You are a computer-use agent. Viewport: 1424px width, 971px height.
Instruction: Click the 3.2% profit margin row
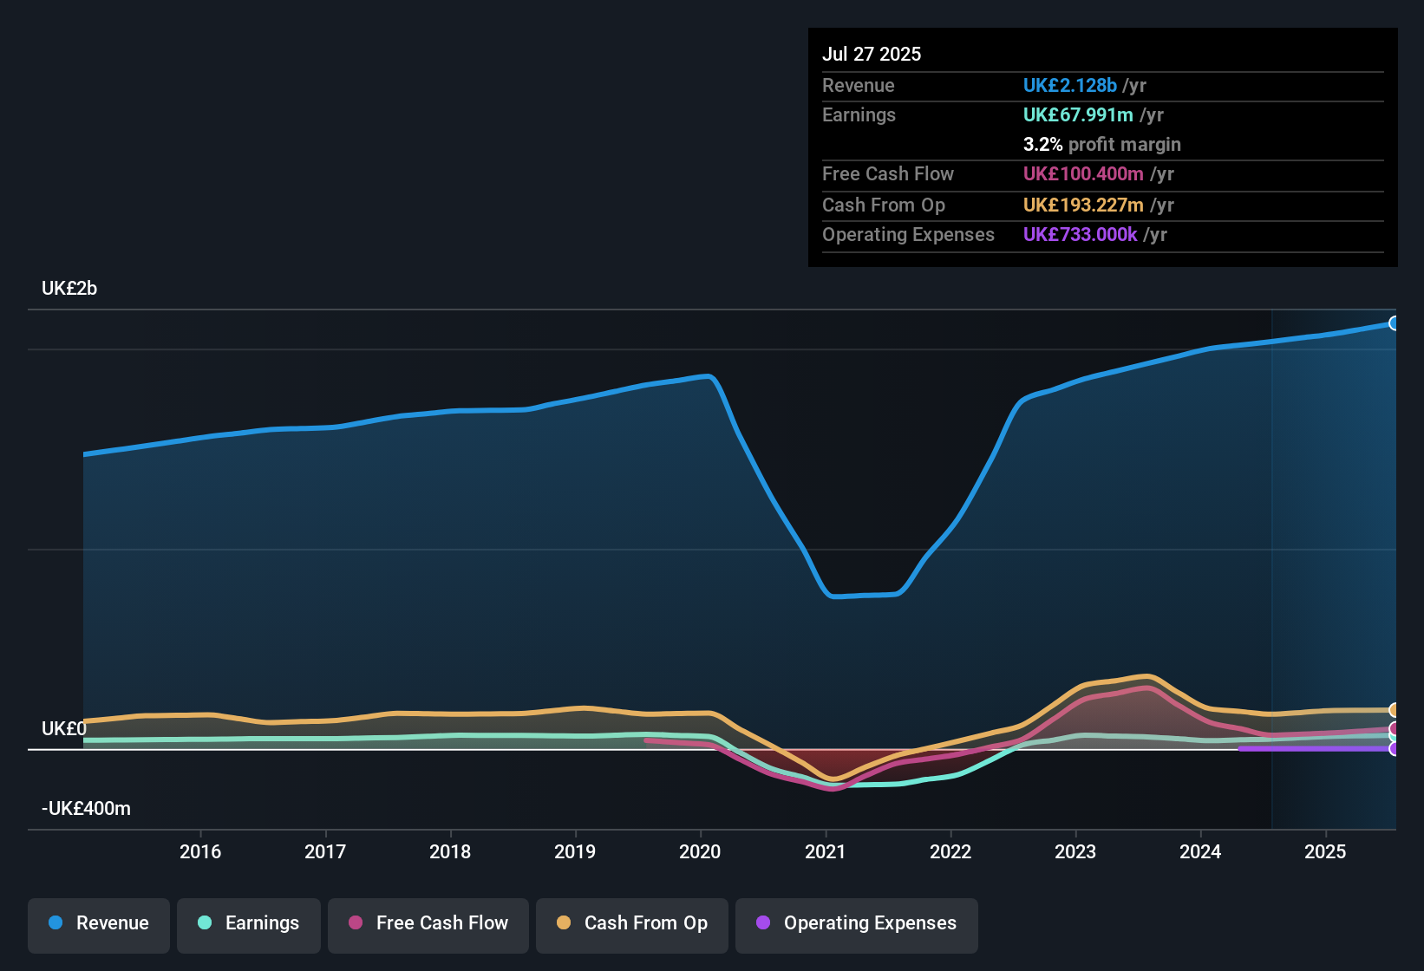1101,145
